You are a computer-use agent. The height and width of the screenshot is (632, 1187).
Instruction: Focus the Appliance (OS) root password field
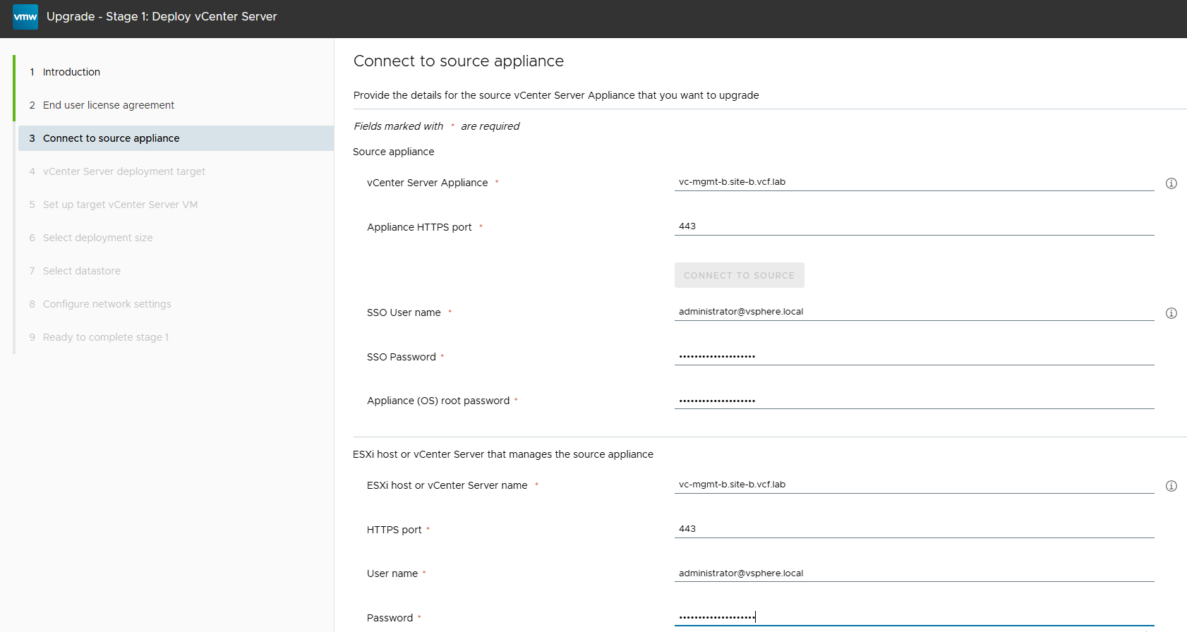coord(913,400)
